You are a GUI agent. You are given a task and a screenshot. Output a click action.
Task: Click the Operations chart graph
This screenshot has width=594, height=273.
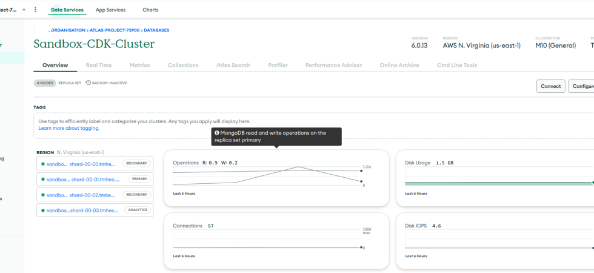click(x=267, y=177)
